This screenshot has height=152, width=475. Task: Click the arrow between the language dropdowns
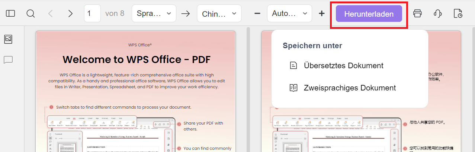186,14
